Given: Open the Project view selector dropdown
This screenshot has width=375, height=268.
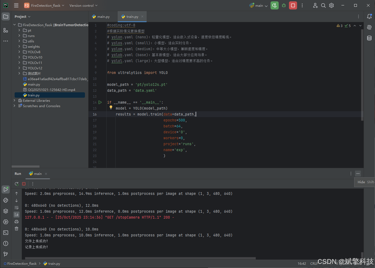Looking at the screenshot, I should (x=22, y=17).
